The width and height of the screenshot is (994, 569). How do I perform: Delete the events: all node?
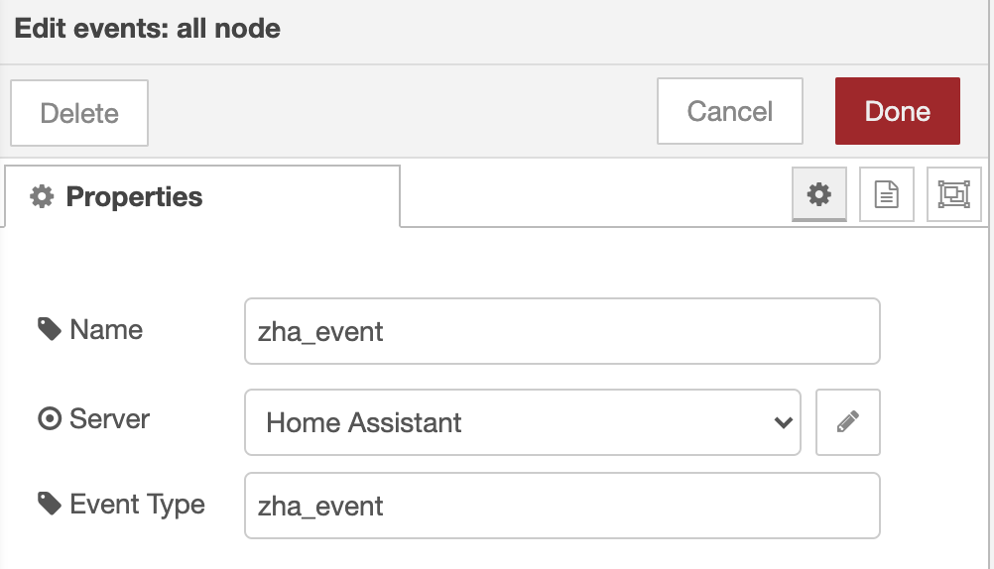click(x=79, y=113)
